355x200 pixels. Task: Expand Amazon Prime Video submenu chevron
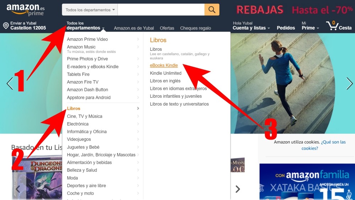coord(138,39)
